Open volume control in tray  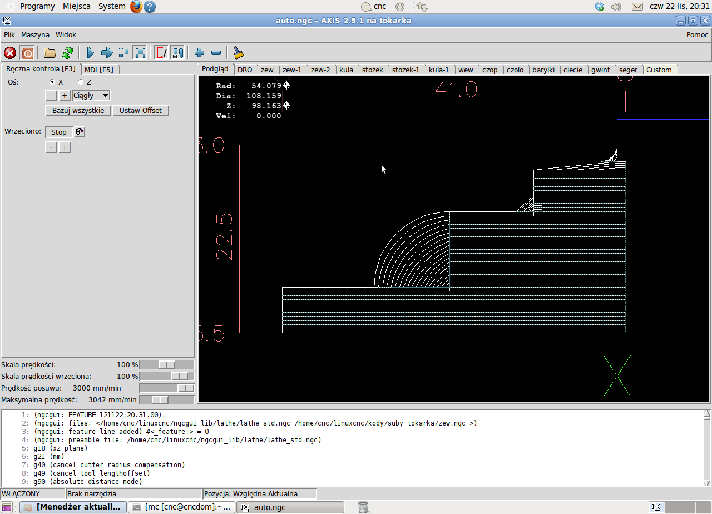coord(616,7)
